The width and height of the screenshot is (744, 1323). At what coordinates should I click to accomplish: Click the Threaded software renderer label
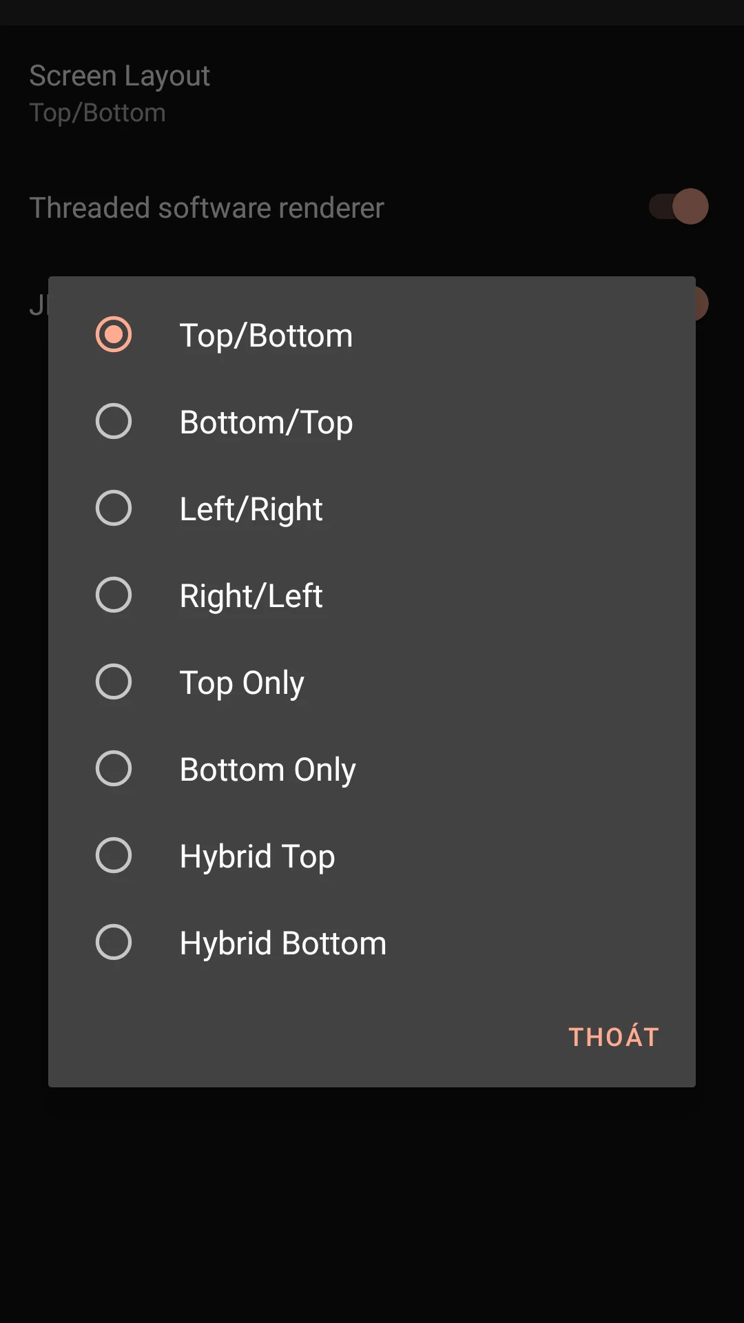tap(207, 208)
